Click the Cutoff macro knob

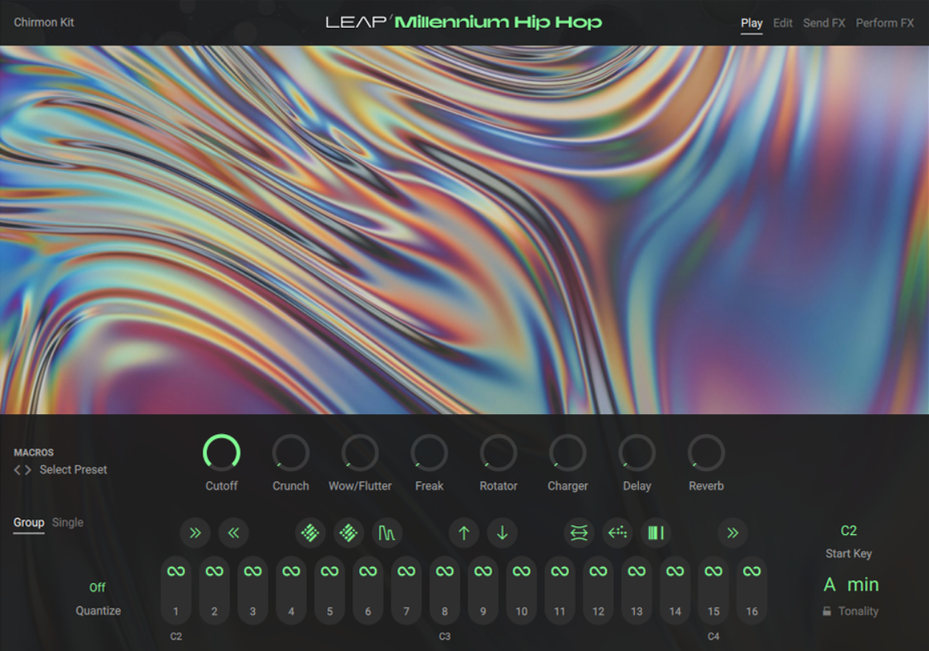click(221, 453)
